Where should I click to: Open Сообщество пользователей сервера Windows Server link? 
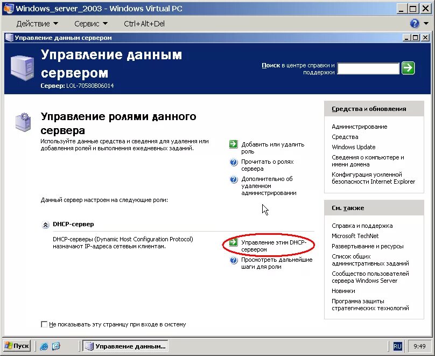click(370, 277)
